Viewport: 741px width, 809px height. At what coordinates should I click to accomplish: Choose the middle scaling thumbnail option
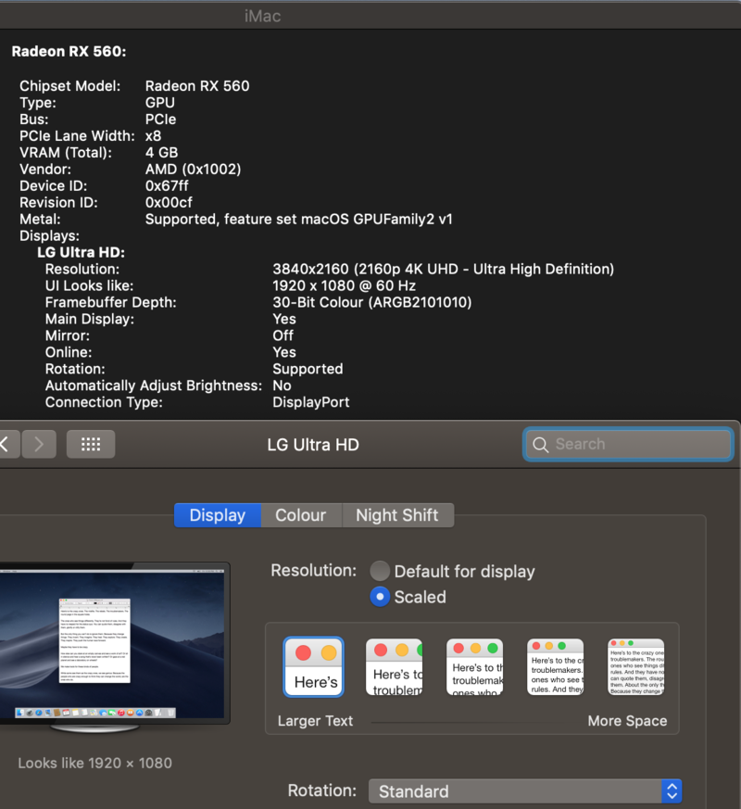(x=475, y=667)
